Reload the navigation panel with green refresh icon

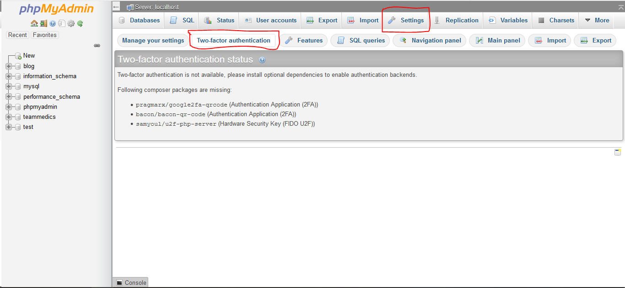coord(80,23)
